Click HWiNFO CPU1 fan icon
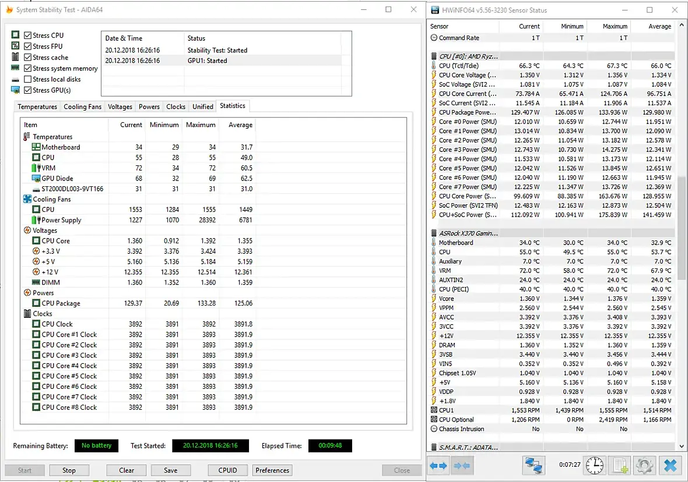The height and width of the screenshot is (482, 688). (434, 410)
